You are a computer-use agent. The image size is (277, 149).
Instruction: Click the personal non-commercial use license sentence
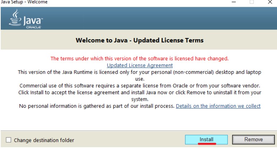pyautogui.click(x=139, y=72)
